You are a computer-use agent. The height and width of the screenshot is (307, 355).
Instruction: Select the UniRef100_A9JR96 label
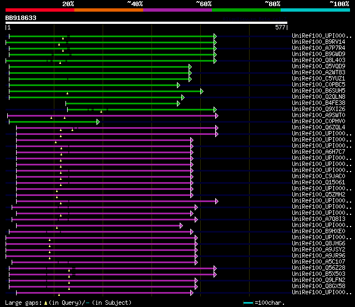[318, 255]
